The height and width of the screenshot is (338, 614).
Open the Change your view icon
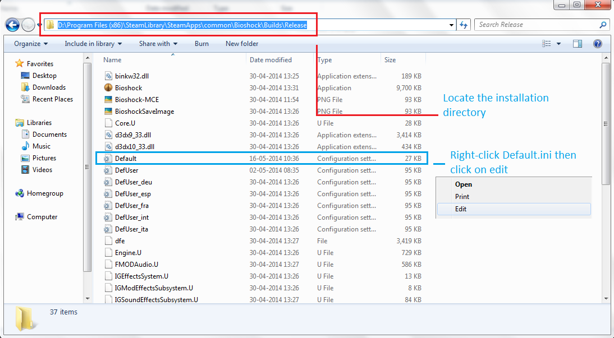tap(546, 44)
